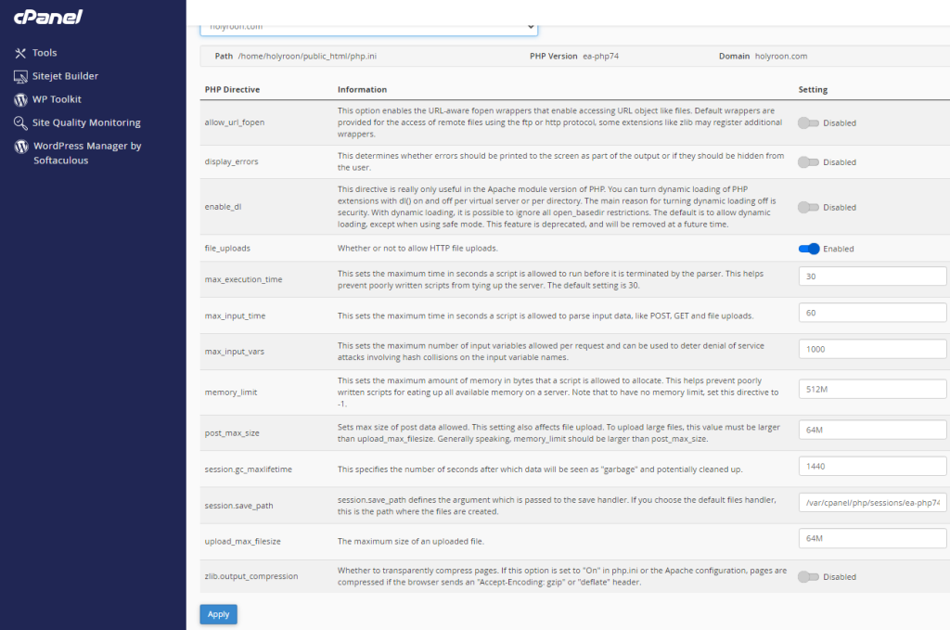This screenshot has height=630, width=950.
Task: Open Tools in the sidebar menu
Action: click(45, 53)
